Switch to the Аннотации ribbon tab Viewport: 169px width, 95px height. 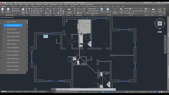click(x=49, y=6)
